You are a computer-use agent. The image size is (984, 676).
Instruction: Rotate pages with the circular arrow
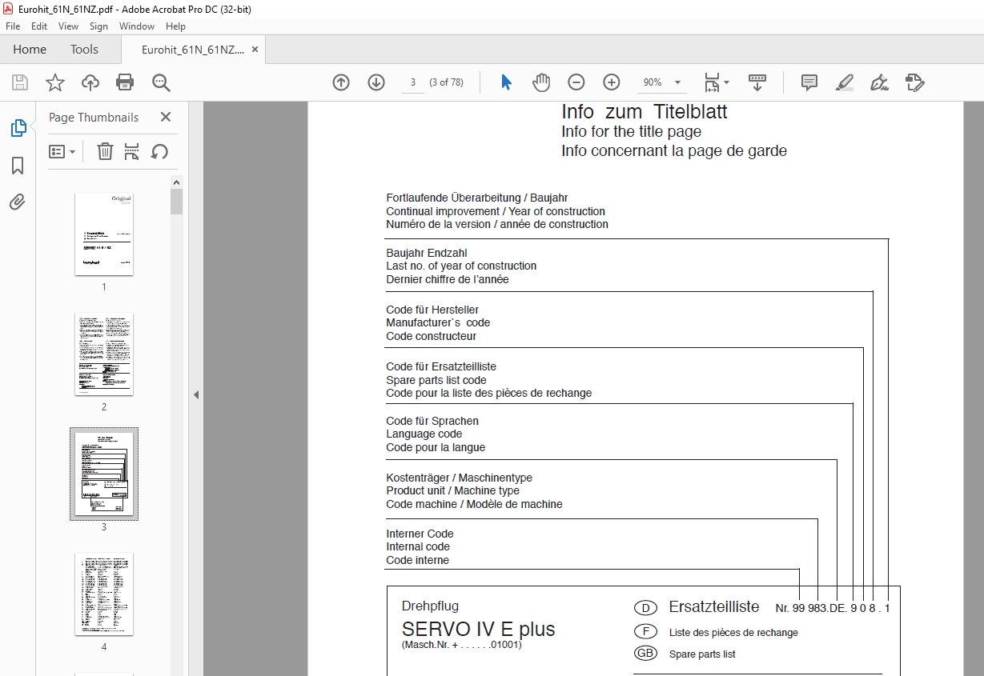click(x=159, y=151)
